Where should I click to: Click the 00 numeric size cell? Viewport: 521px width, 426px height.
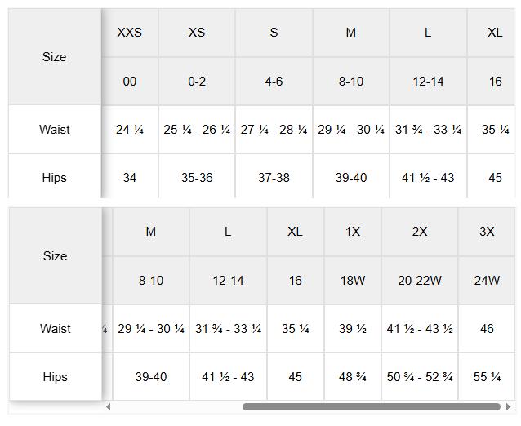[130, 81]
